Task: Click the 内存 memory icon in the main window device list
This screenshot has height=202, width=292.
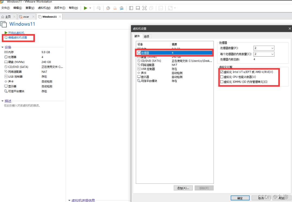Action: point(6,52)
